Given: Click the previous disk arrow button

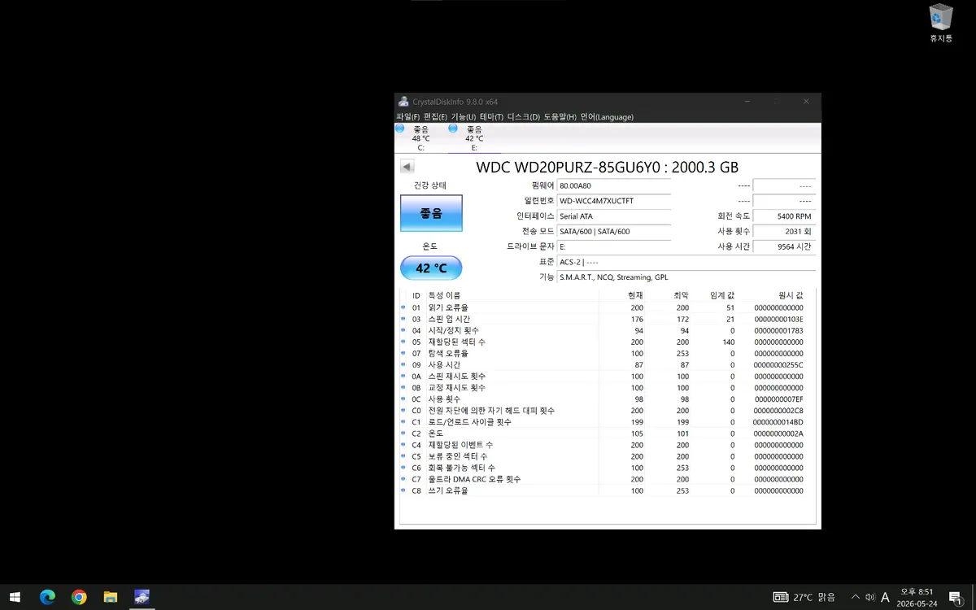Looking at the screenshot, I should (x=407, y=167).
